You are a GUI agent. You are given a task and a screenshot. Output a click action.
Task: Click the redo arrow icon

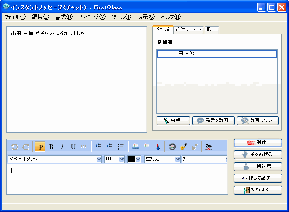(26, 147)
